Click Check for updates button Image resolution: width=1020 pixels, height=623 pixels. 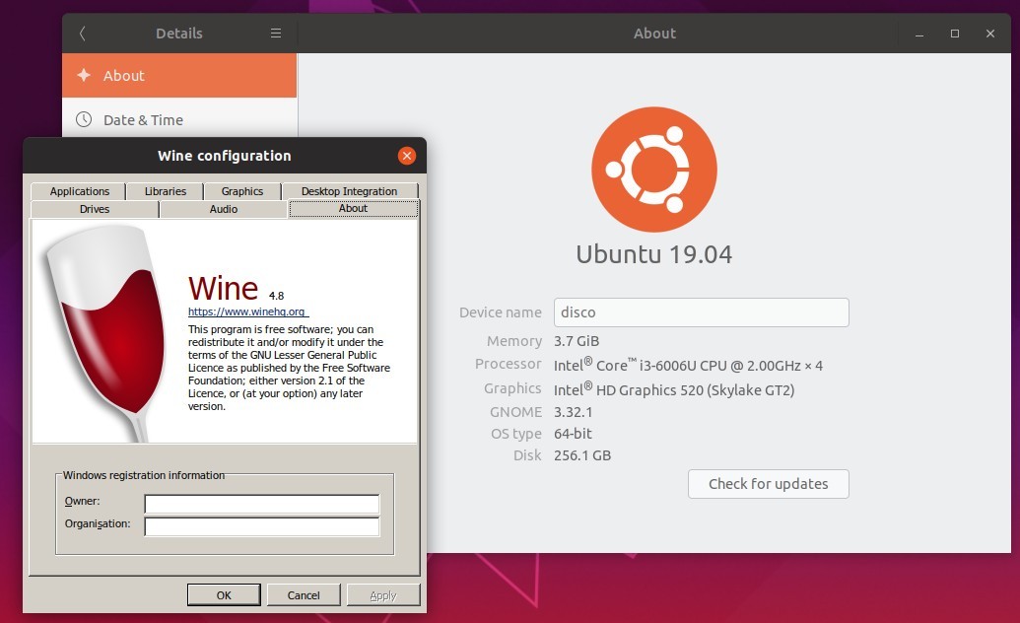[769, 484]
